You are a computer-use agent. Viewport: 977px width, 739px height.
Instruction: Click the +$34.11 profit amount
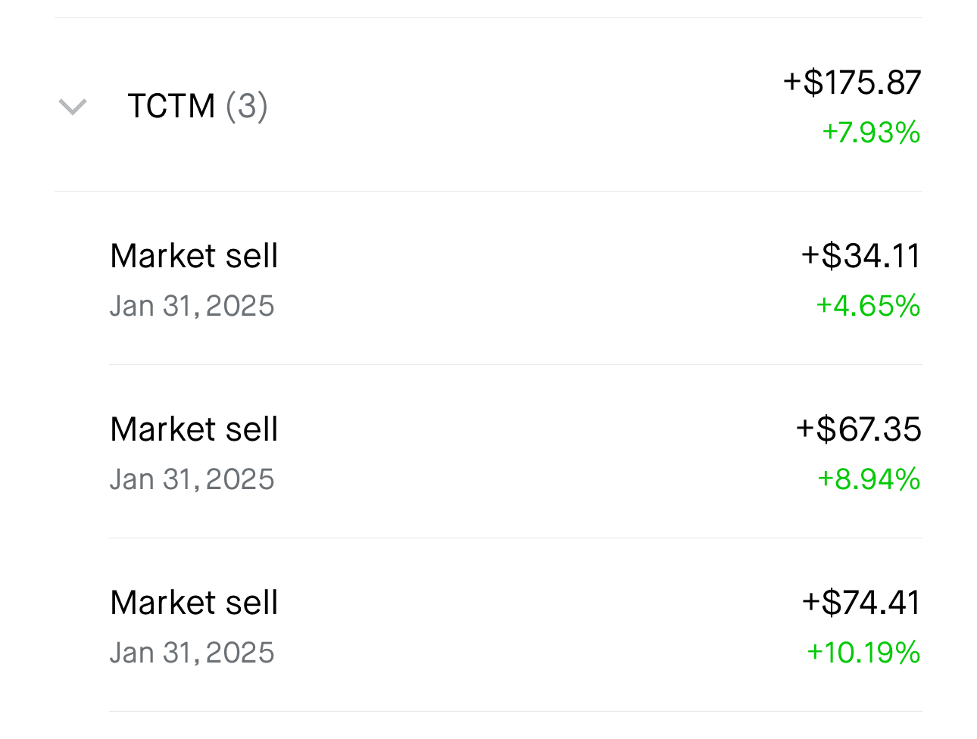[x=861, y=256]
